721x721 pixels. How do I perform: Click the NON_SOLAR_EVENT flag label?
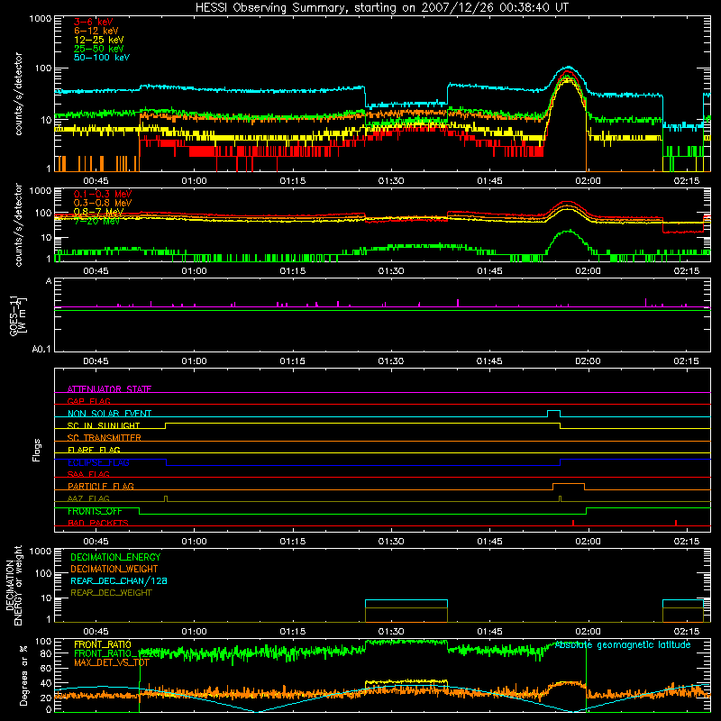click(x=109, y=414)
